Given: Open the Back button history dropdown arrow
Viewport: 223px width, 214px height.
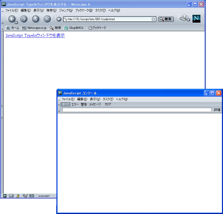Looking at the screenshot, I should [16, 22].
